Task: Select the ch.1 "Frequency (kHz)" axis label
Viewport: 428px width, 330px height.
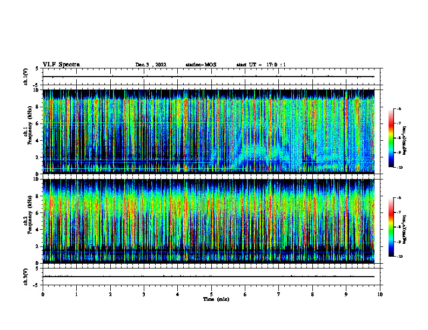Action: click(30, 126)
